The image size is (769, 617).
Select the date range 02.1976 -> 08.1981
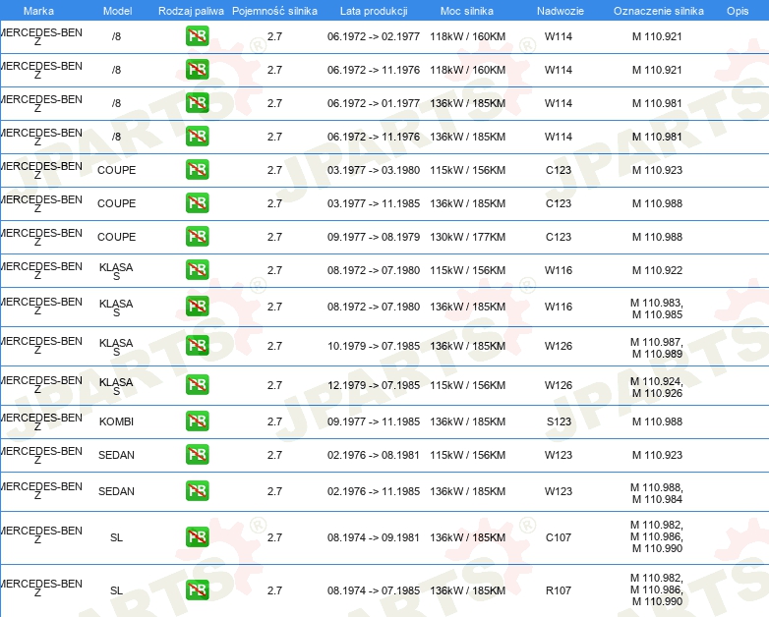click(x=374, y=455)
